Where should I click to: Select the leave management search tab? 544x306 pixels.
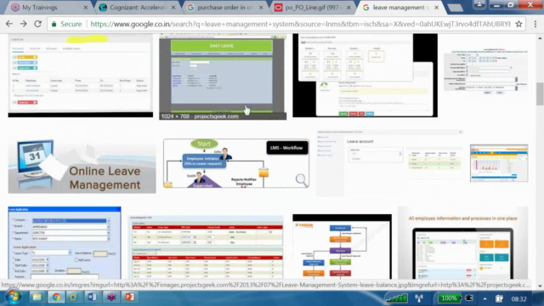point(399,8)
